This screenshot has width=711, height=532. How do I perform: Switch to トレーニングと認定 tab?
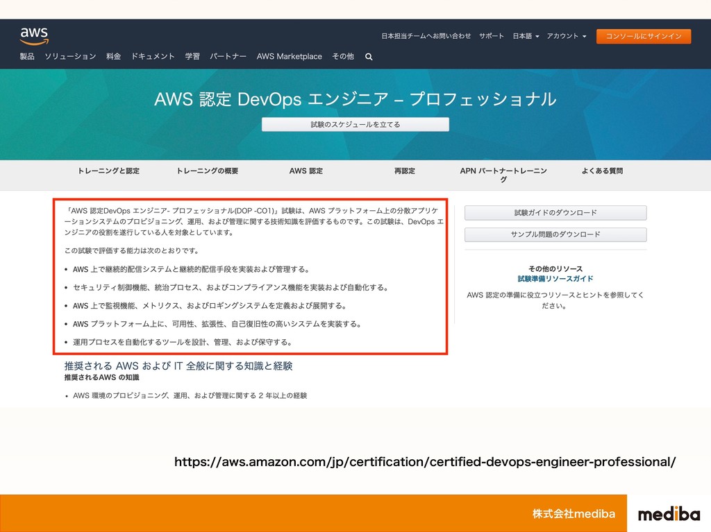108,171
